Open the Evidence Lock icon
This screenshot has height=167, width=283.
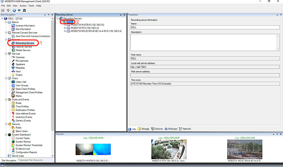[13, 149]
